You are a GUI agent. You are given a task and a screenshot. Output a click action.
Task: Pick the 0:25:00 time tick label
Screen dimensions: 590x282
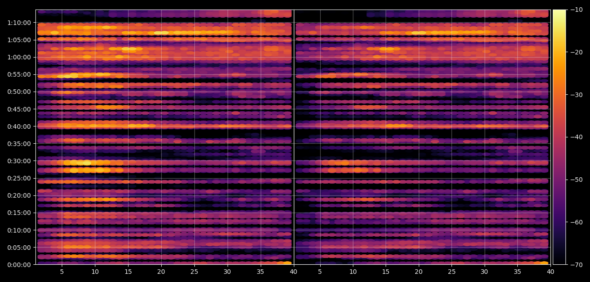point(19,178)
